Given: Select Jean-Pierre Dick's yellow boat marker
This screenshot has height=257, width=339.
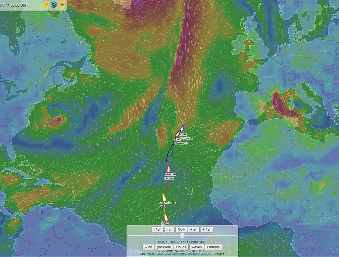Looking at the screenshot, I should point(164,197).
